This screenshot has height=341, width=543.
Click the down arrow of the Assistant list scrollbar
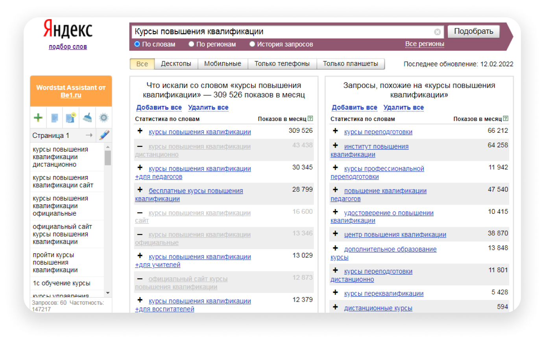point(108,293)
